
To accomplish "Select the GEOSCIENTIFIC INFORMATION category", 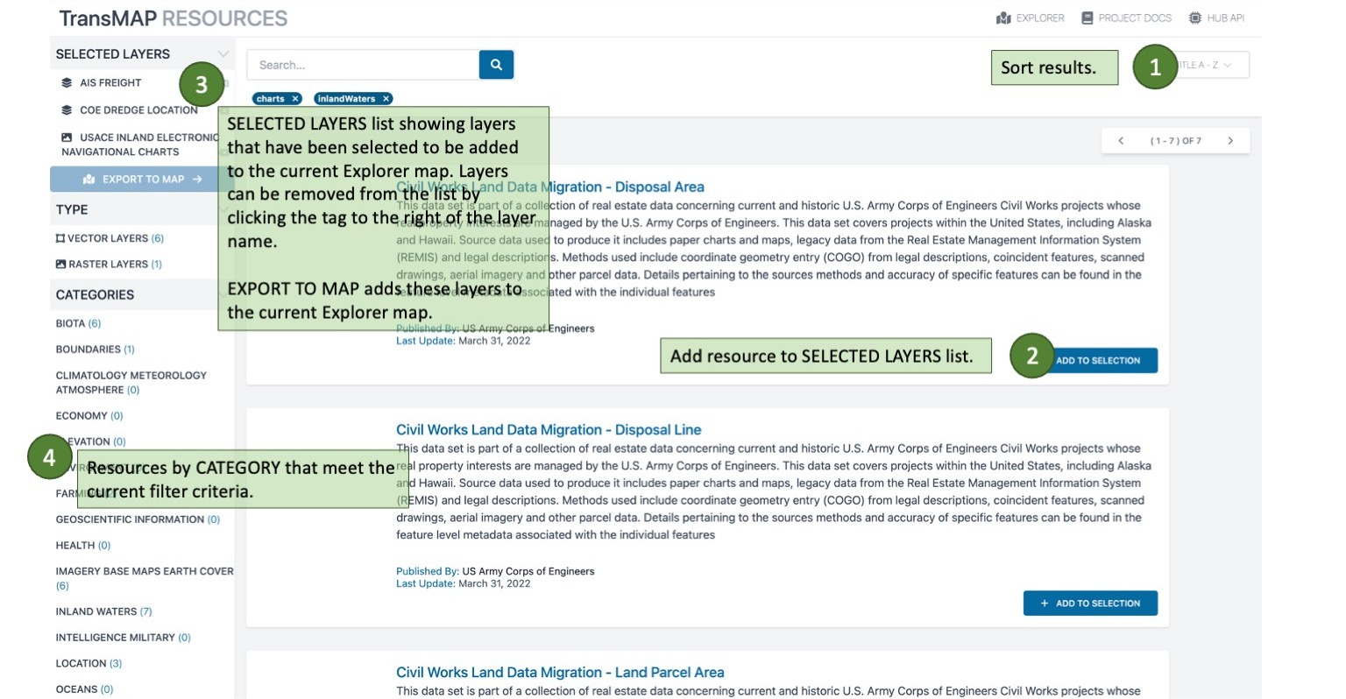I will (x=138, y=519).
